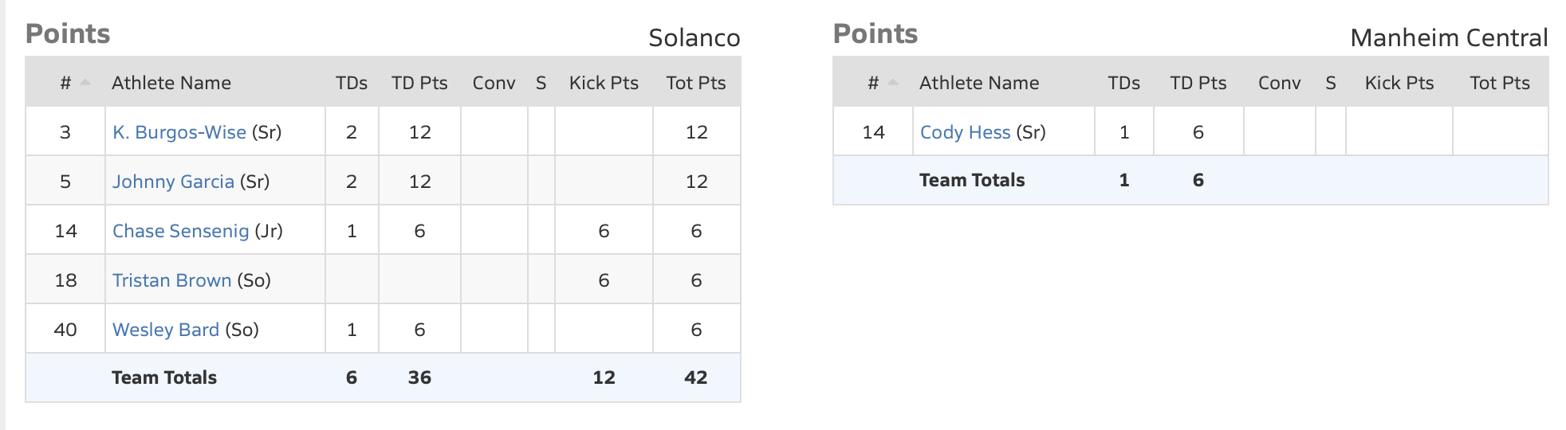Sort Manheim Central by TD Pts header

pos(1198,83)
